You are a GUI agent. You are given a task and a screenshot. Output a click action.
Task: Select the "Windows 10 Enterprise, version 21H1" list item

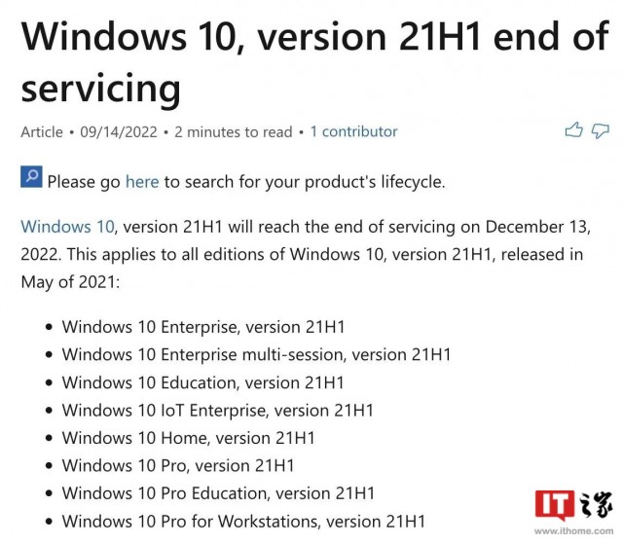[203, 327]
